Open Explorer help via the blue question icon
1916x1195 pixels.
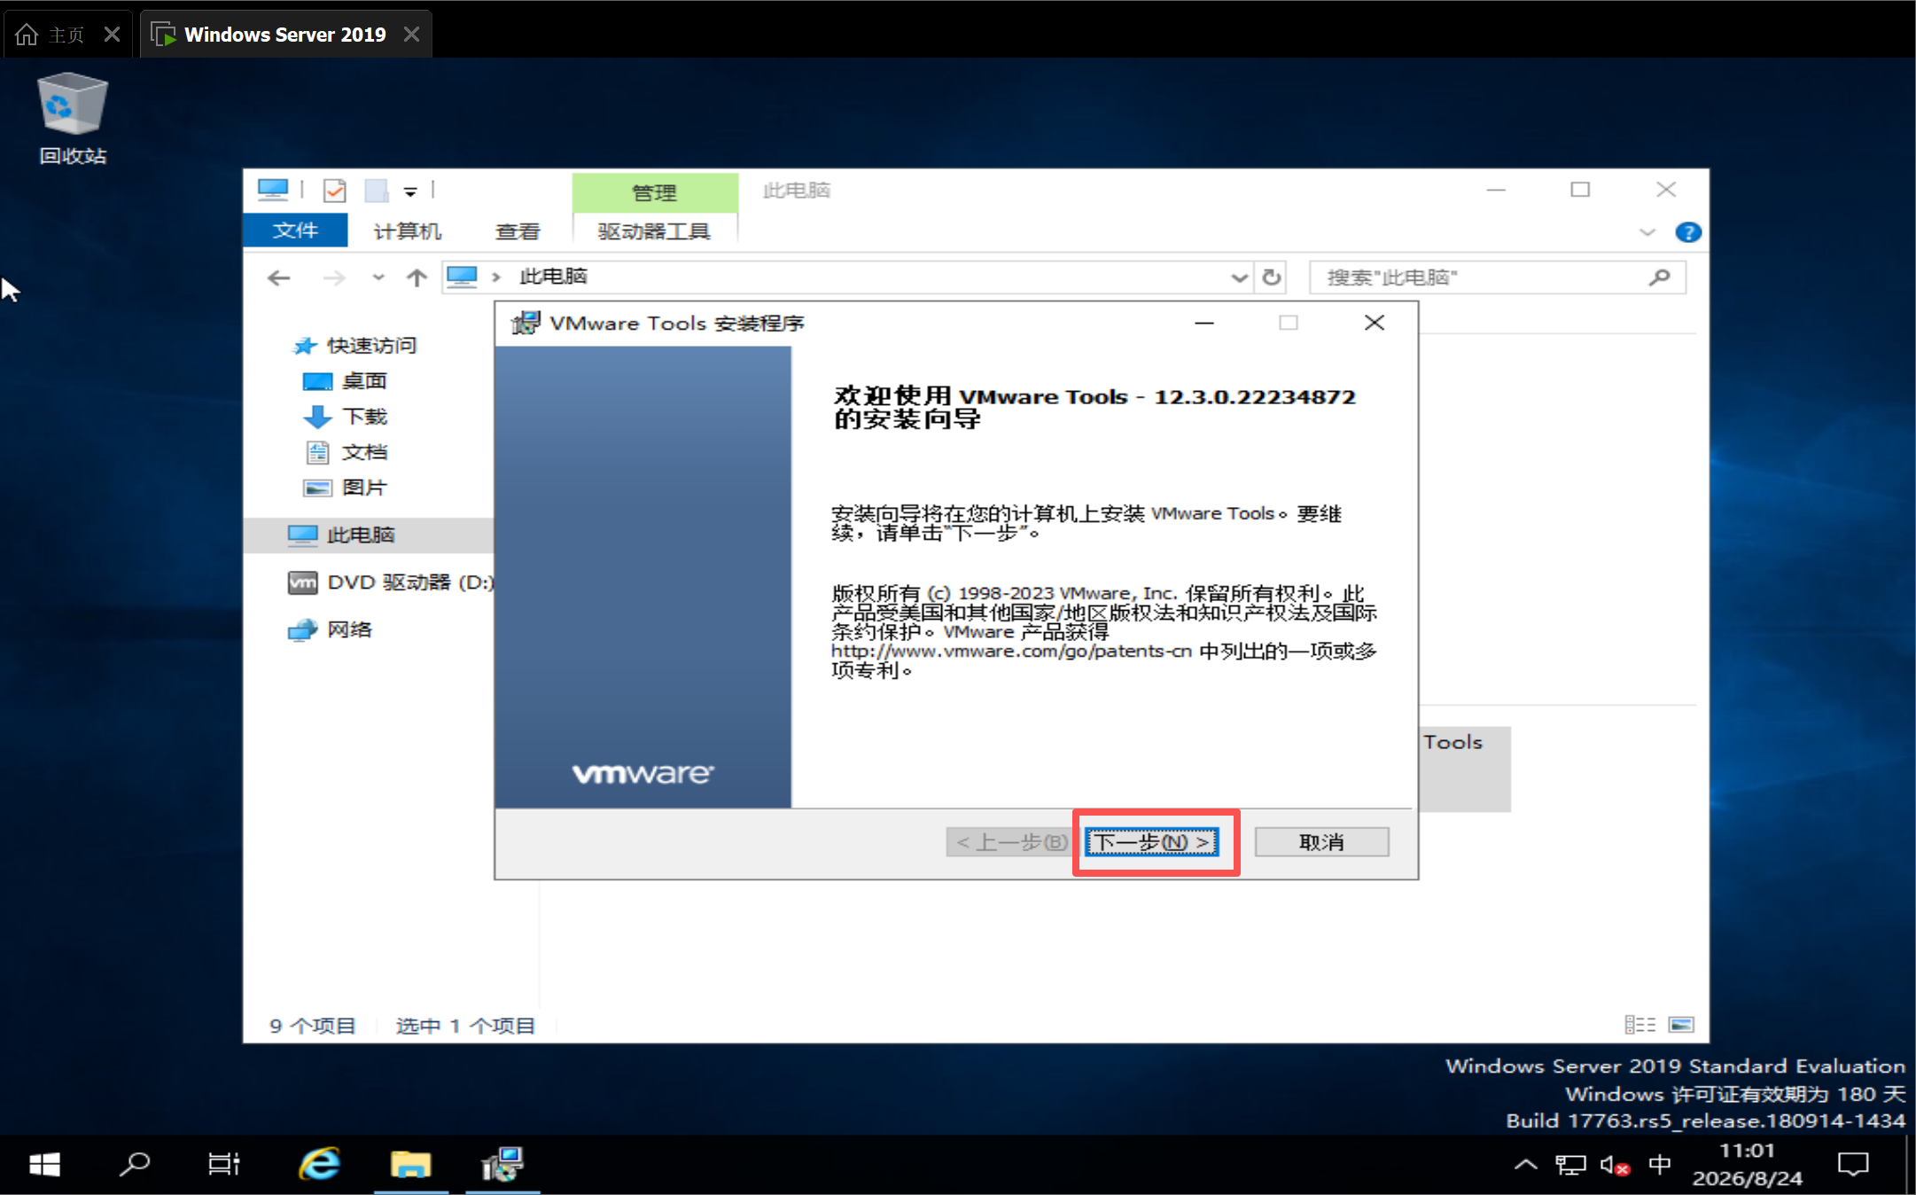click(x=1688, y=232)
